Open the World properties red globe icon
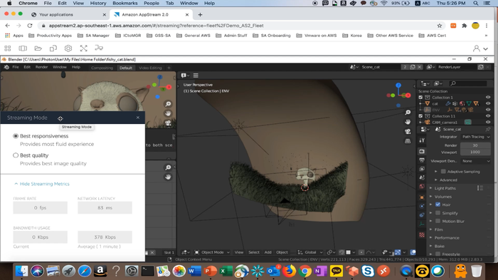Viewport: 498px width, 280px height. click(422, 187)
